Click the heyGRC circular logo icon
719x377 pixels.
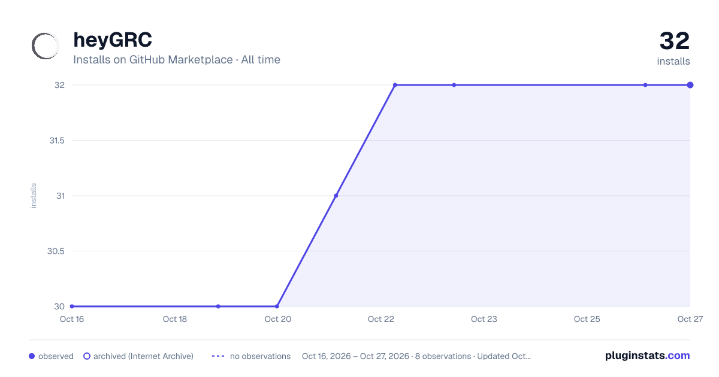click(x=46, y=46)
